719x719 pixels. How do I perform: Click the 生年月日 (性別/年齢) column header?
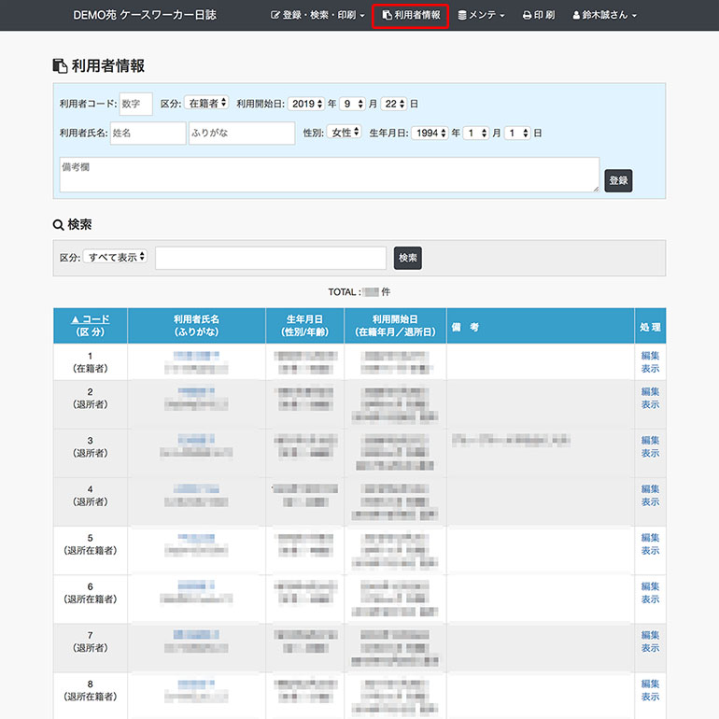point(304,326)
